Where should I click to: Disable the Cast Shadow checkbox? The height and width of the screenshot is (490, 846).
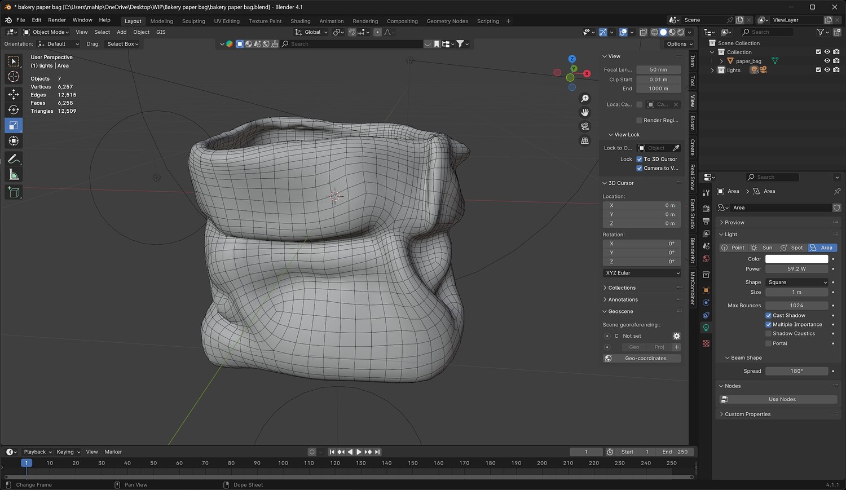(768, 315)
